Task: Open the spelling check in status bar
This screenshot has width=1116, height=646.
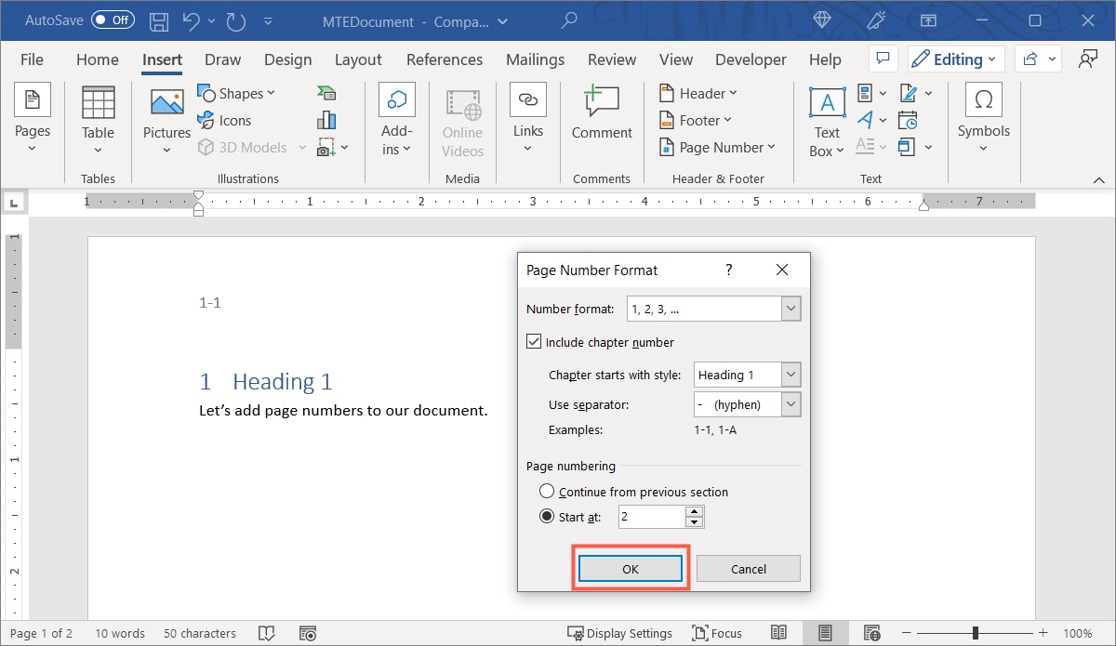Action: pyautogui.click(x=267, y=633)
